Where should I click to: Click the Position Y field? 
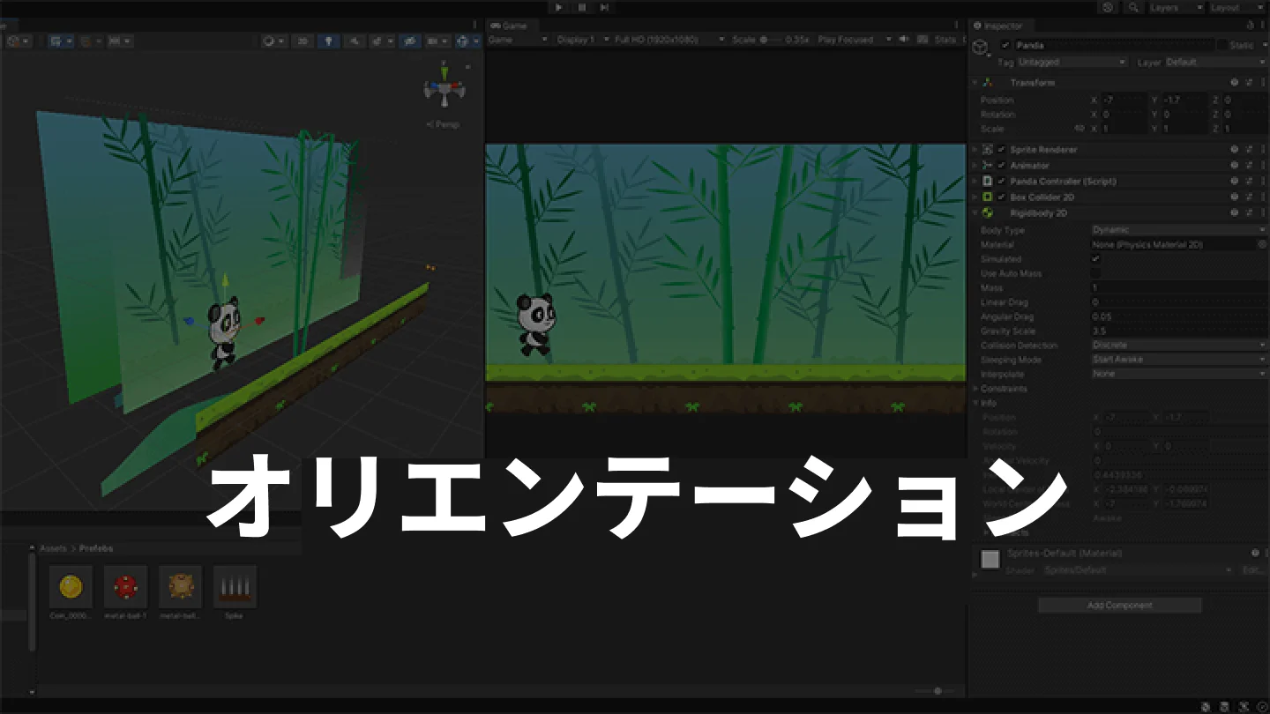click(x=1184, y=100)
